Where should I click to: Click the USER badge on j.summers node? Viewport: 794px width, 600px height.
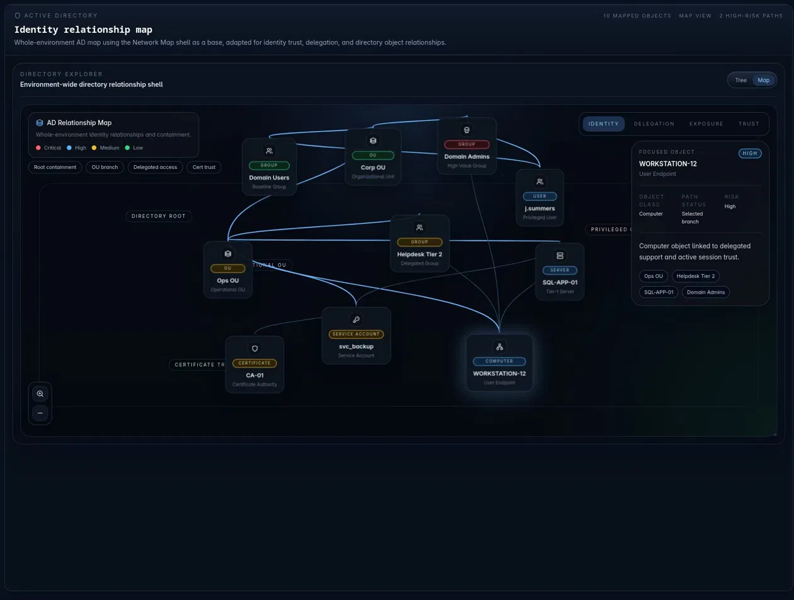(540, 196)
